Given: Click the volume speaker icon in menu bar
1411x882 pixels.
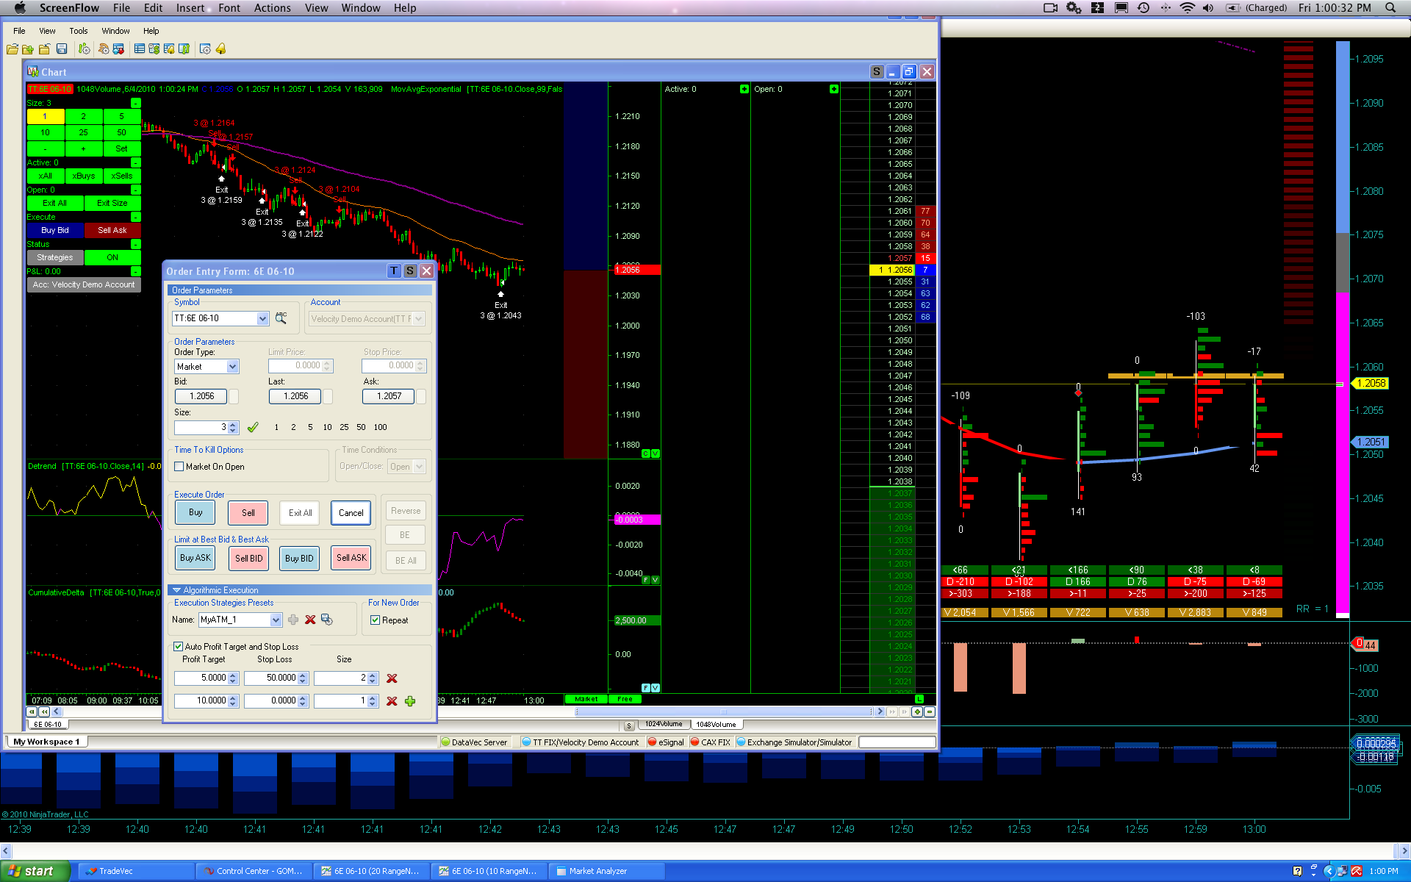Looking at the screenshot, I should pyautogui.click(x=1208, y=8).
